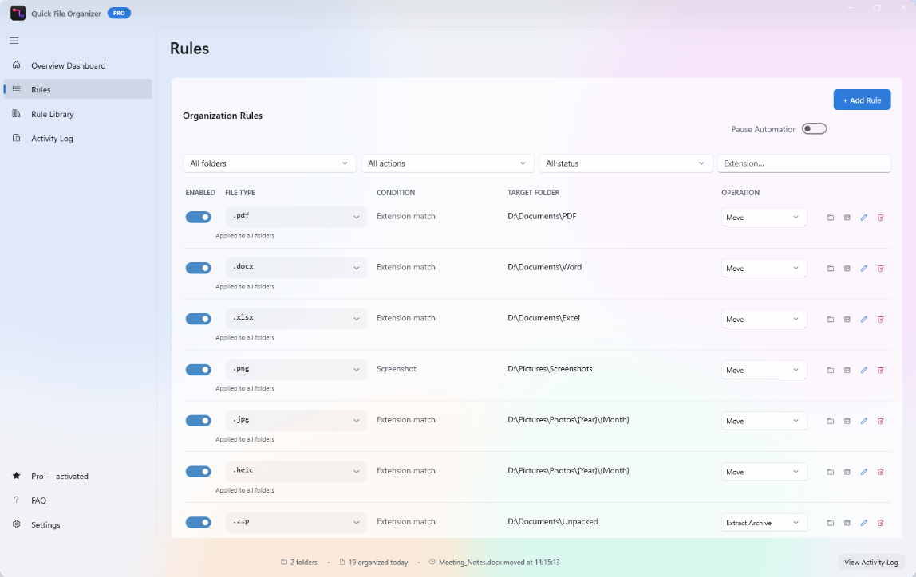The height and width of the screenshot is (577, 916).
Task: Delete the .jpg rule trash icon
Action: (x=881, y=421)
